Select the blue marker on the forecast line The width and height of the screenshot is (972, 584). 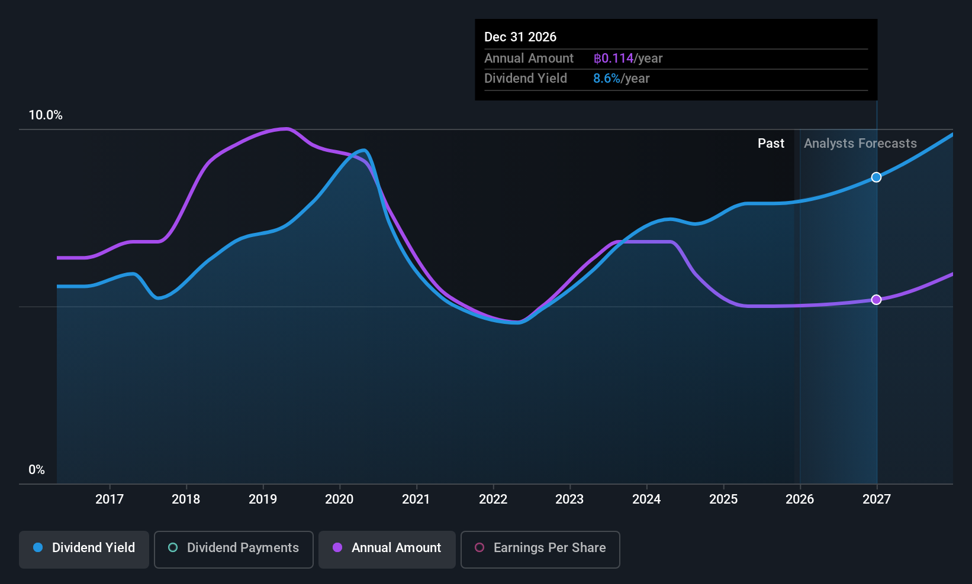point(876,177)
